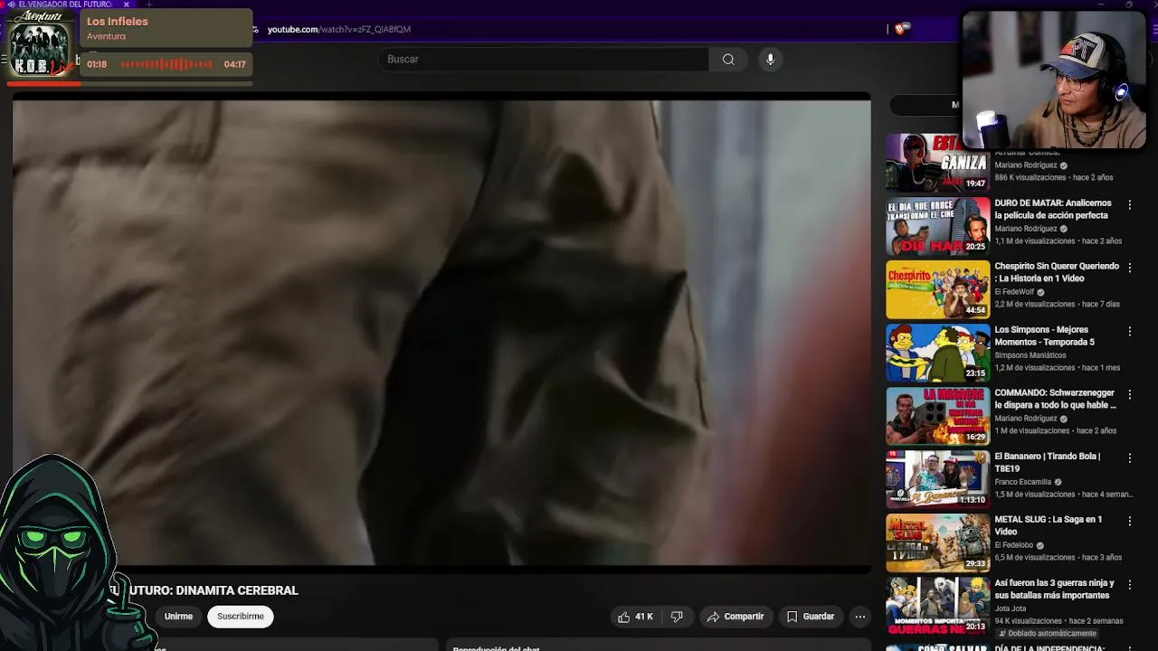The width and height of the screenshot is (1158, 651).
Task: Open the GANIZA thumbnail video 19:47
Action: [x=937, y=163]
